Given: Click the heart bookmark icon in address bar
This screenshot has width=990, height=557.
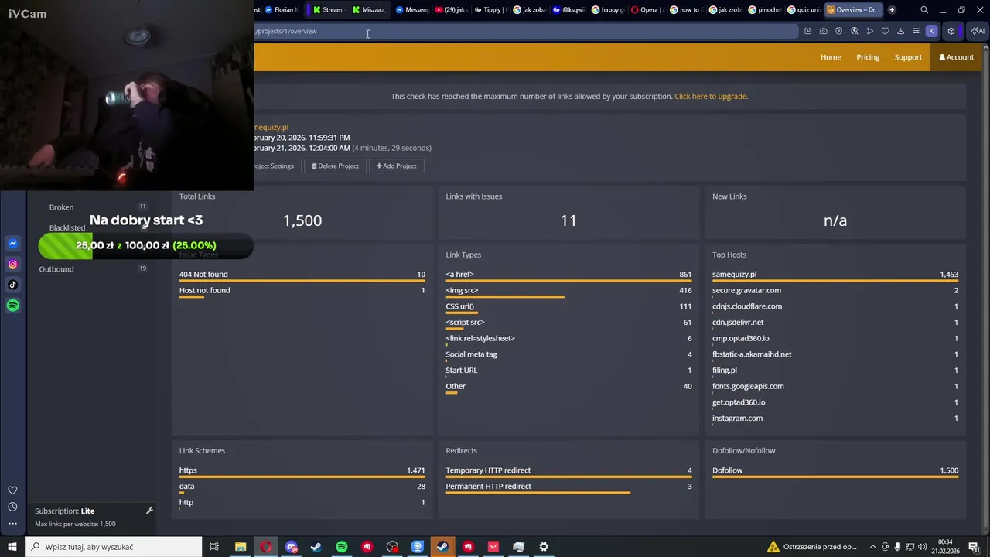Looking at the screenshot, I should click(x=885, y=31).
